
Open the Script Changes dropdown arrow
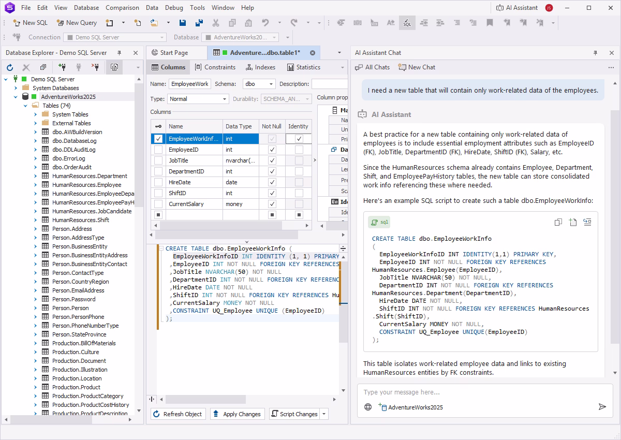324,414
